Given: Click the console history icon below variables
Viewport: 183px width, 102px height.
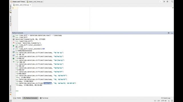Looking at the screenshot, I should pos(14,56).
